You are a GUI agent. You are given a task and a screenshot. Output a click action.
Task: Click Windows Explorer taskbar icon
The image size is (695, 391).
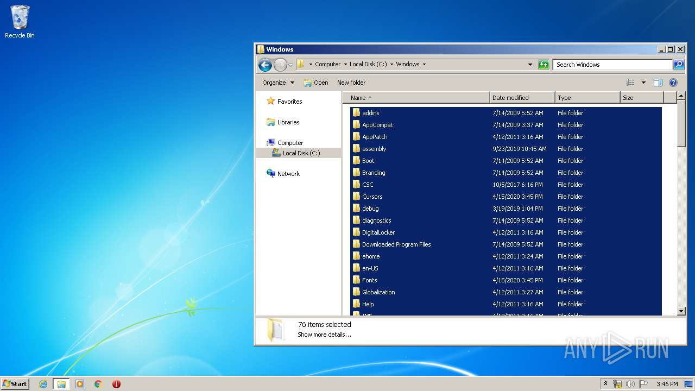[x=61, y=384]
